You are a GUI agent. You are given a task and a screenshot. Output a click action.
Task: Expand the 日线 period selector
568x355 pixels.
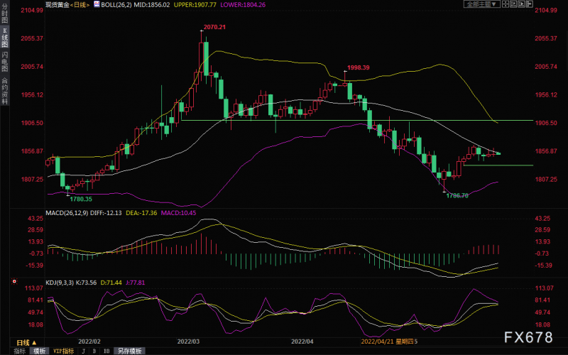[x=26, y=342]
